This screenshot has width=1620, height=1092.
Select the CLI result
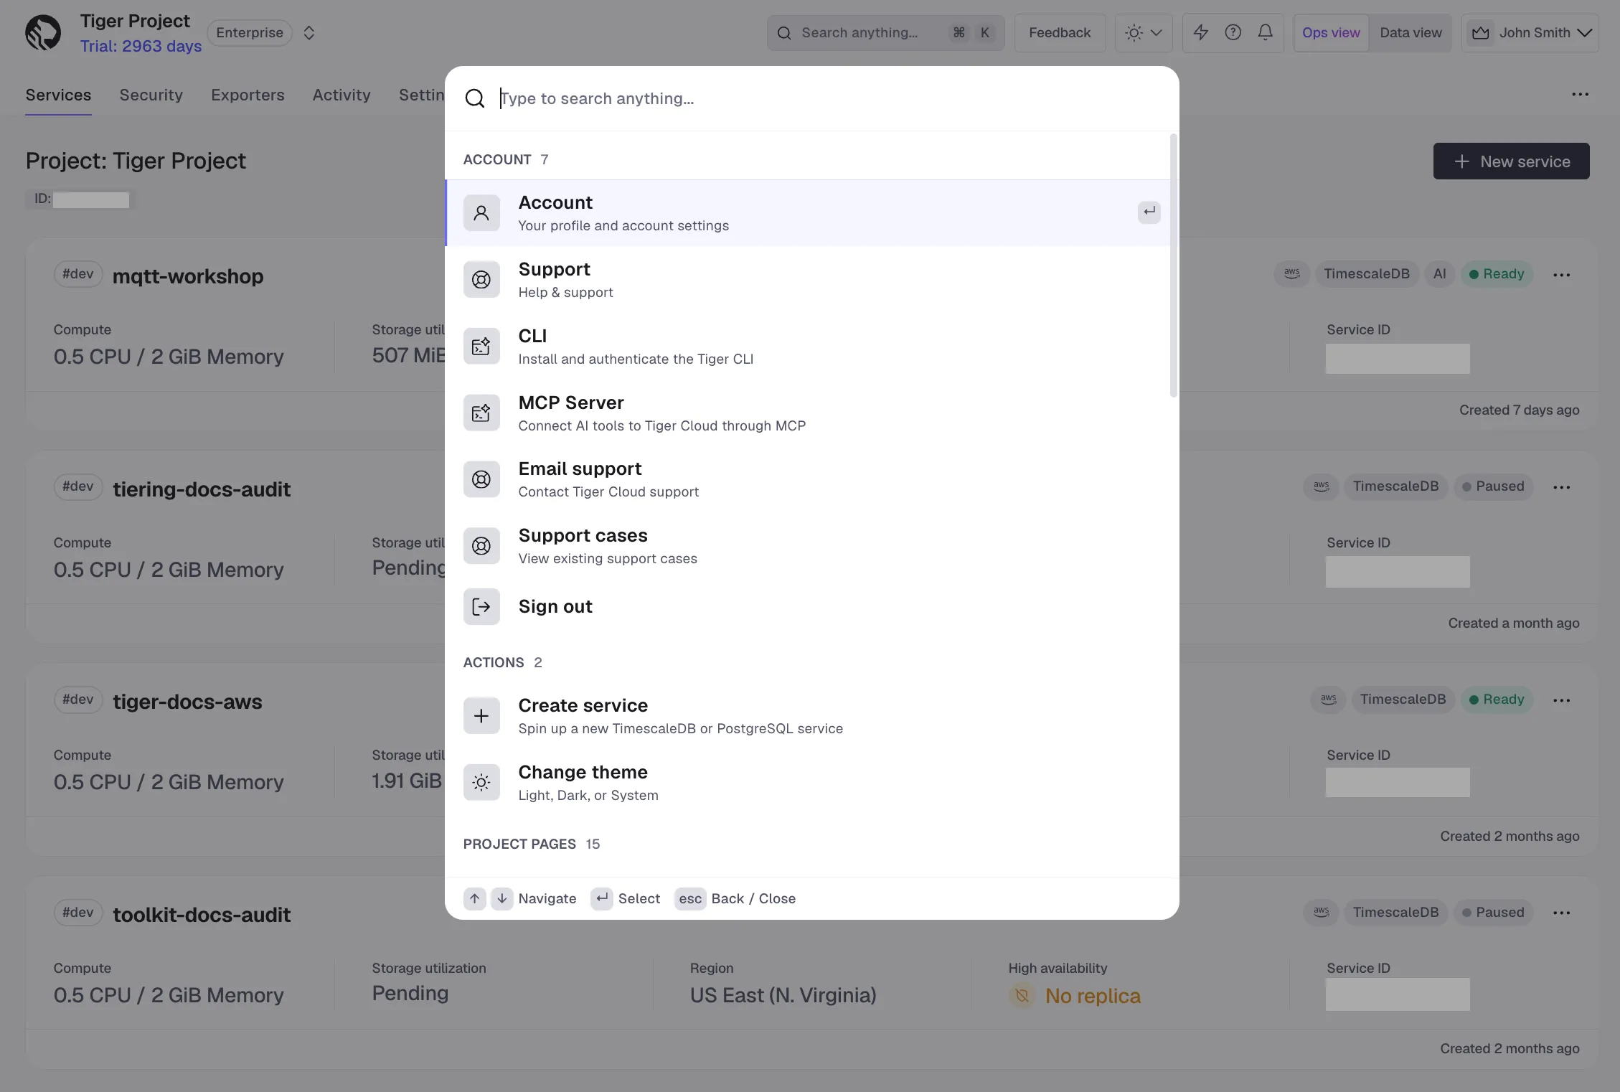point(808,347)
